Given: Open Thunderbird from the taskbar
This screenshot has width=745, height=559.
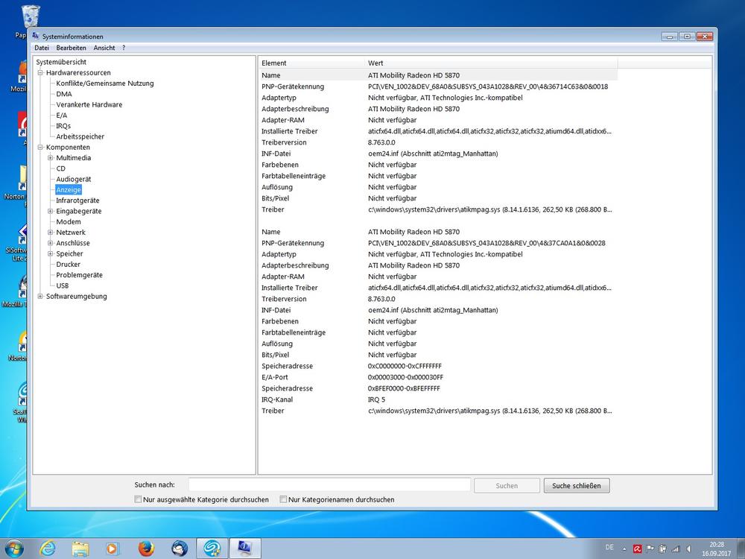Looking at the screenshot, I should [179, 549].
